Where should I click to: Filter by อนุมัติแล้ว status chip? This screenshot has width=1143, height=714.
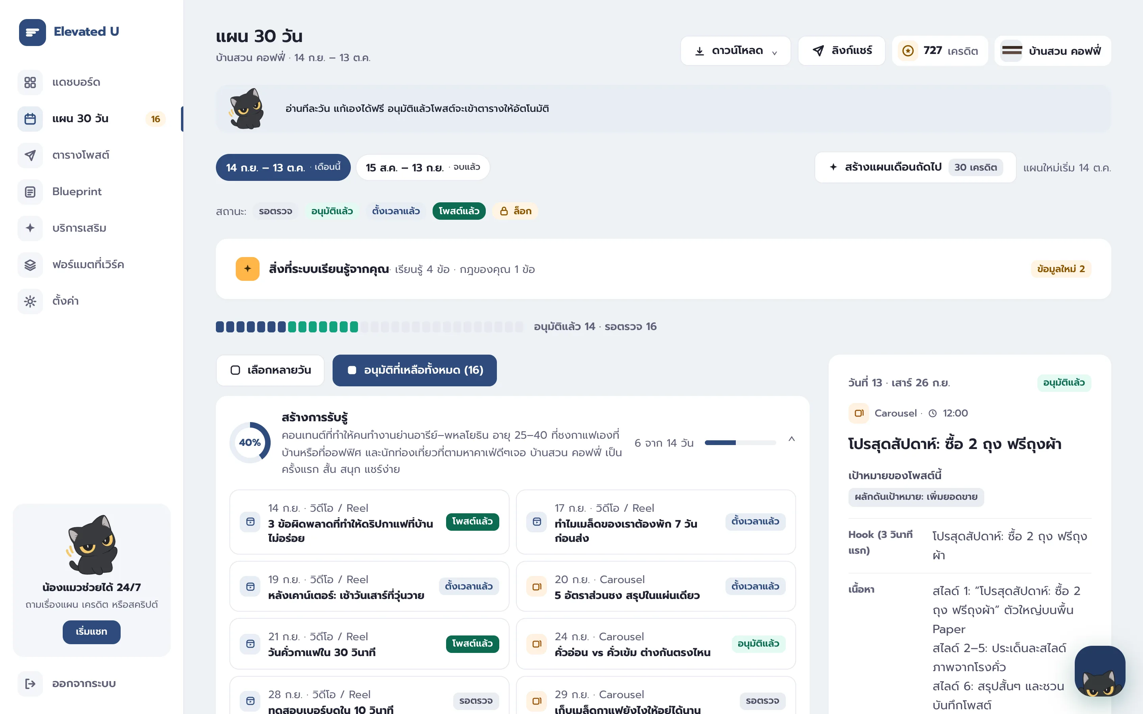point(332,211)
